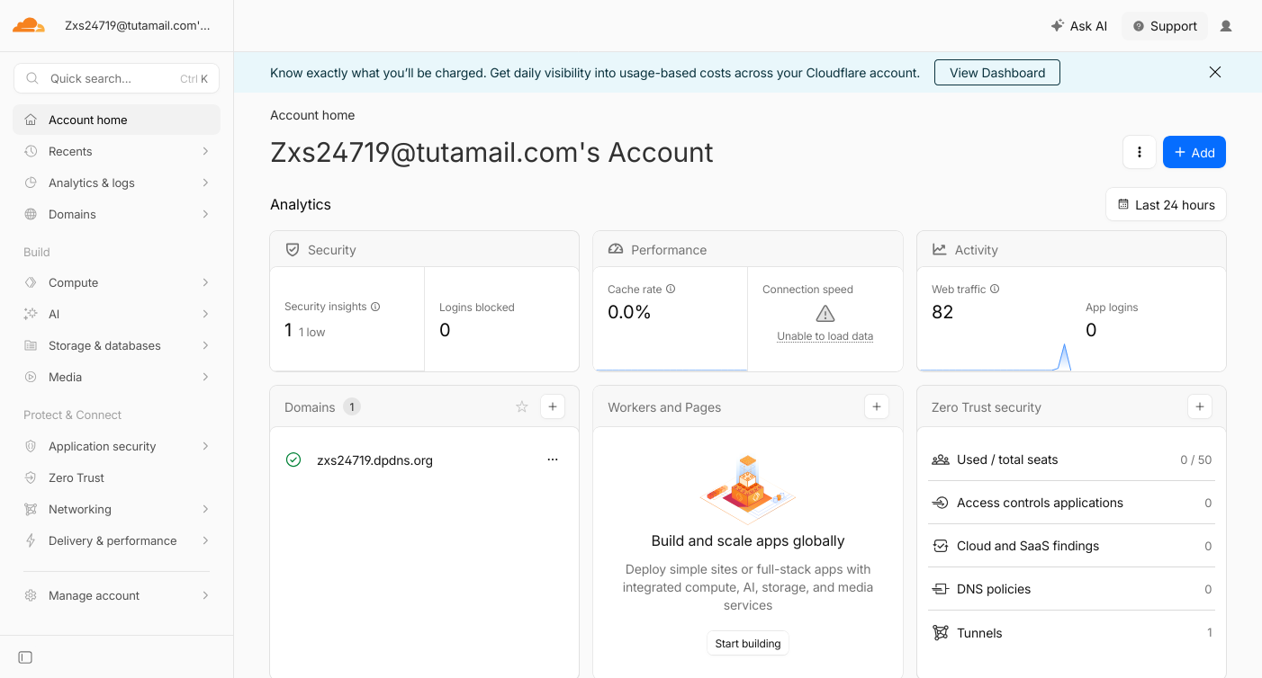Open the Used / total seats row
The height and width of the screenshot is (678, 1262).
(1071, 459)
